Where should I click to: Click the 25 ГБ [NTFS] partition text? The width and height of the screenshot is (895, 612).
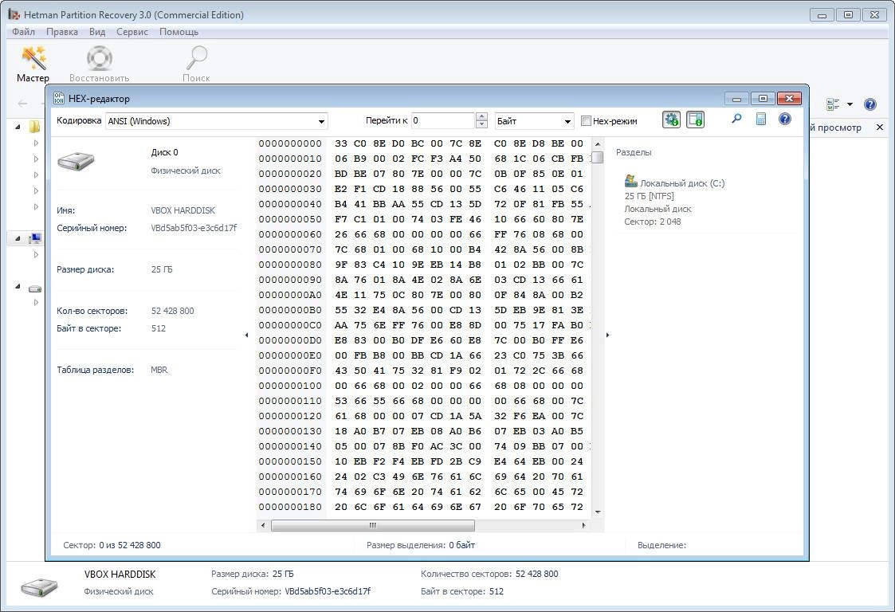(x=649, y=196)
